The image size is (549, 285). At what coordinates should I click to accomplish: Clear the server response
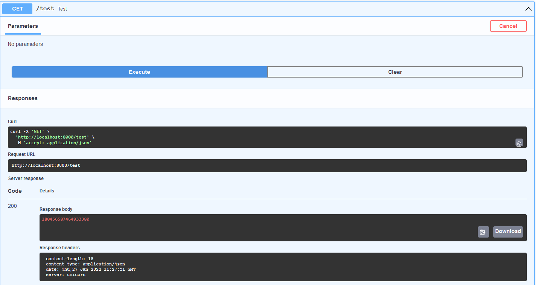[395, 72]
